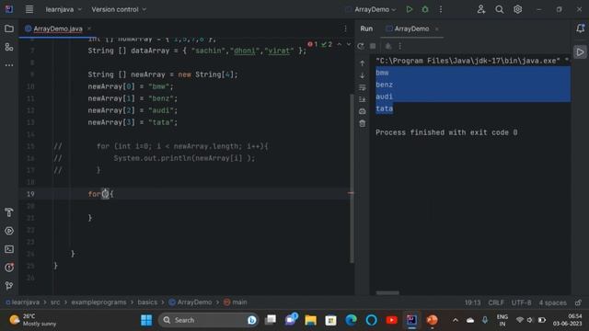589x331 pixels.
Task: Run ArrayDemo with green play button
Action: [x=409, y=9]
